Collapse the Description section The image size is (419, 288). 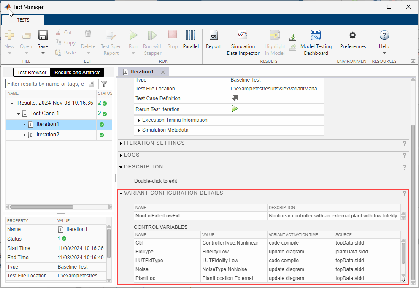pyautogui.click(x=121, y=167)
